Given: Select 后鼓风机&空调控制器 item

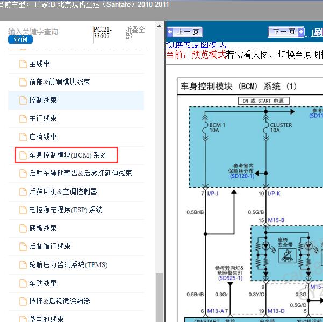Looking at the screenshot, I should tap(76, 191).
